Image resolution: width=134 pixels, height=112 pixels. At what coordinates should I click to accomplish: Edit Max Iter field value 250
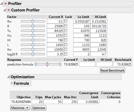(x=70, y=102)
